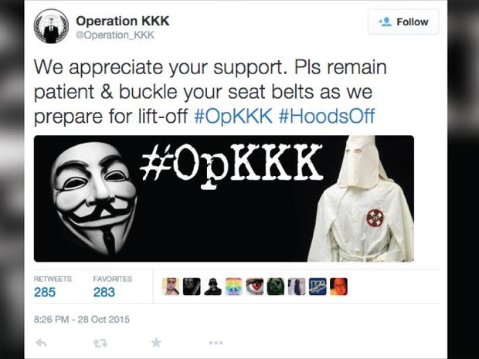Open the Operation KKK display name
The image size is (479, 359).
(x=123, y=21)
